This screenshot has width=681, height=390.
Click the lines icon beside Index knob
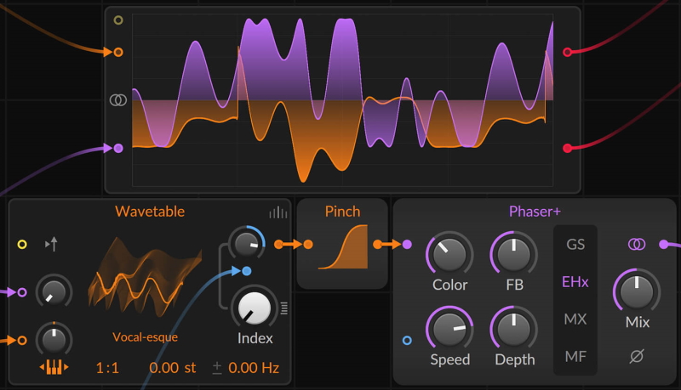(284, 308)
